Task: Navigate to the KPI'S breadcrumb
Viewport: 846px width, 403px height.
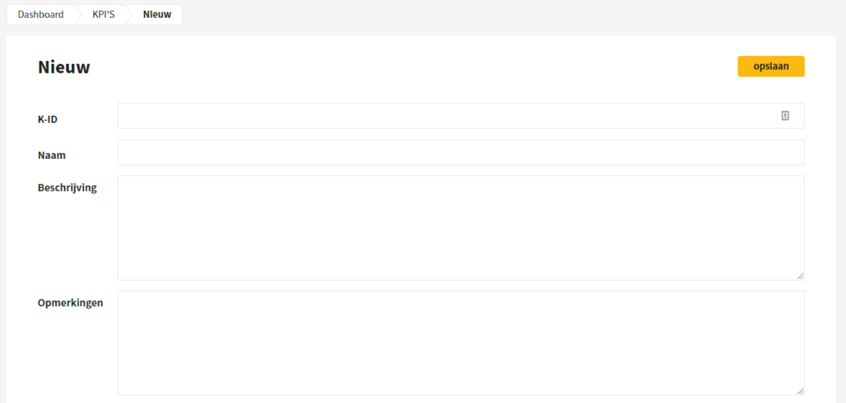Action: 104,14
